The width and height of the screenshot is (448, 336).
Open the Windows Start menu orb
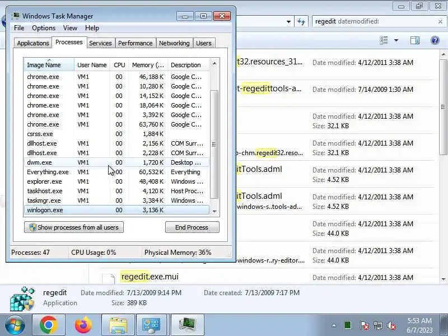[x=15, y=325]
